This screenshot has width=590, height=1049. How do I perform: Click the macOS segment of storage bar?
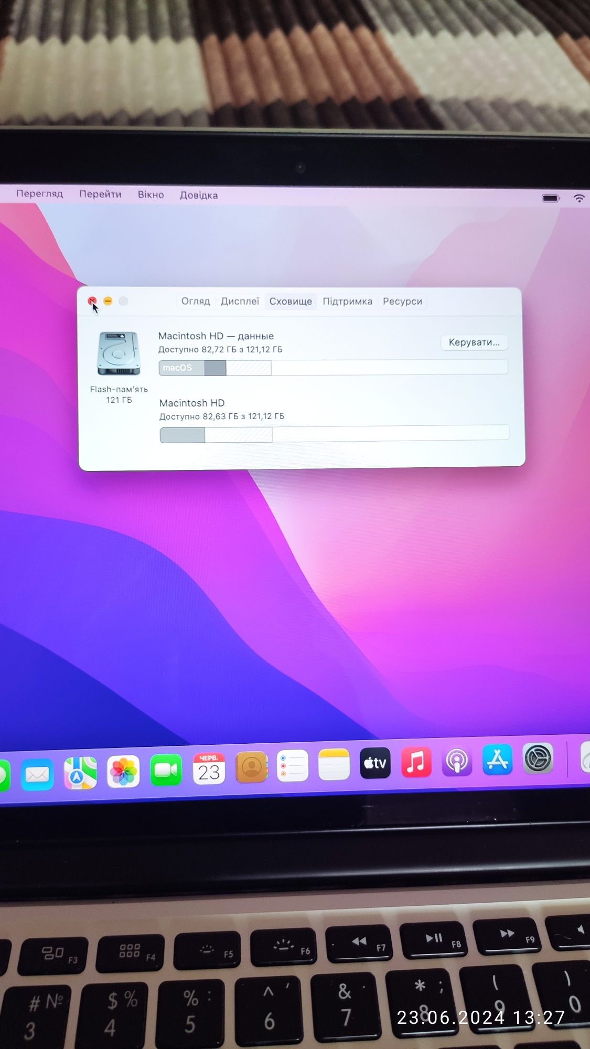pos(181,368)
